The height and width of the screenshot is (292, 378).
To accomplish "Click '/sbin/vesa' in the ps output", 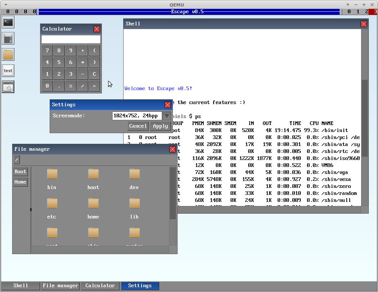I will pyautogui.click(x=336, y=179).
